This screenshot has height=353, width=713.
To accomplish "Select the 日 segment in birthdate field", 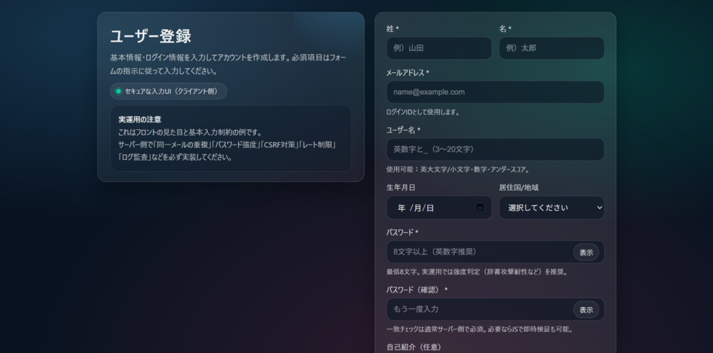I will tap(430, 208).
